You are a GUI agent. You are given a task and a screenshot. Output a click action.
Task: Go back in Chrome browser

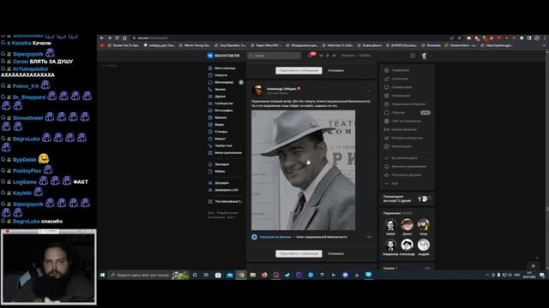pyautogui.click(x=102, y=38)
